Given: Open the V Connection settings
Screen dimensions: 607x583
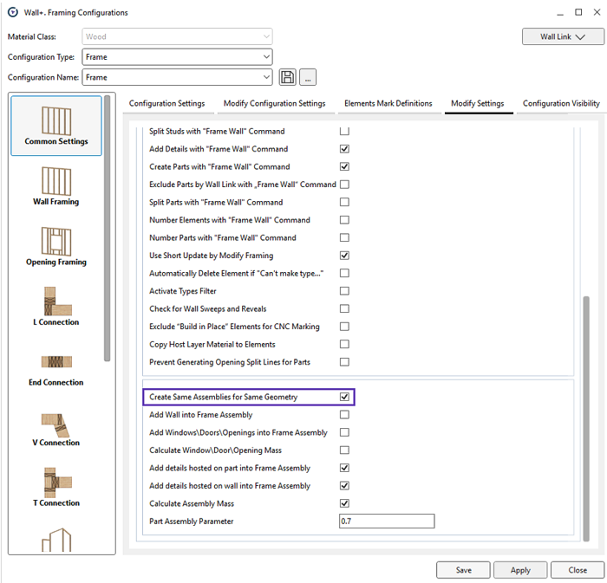Looking at the screenshot, I should [56, 426].
